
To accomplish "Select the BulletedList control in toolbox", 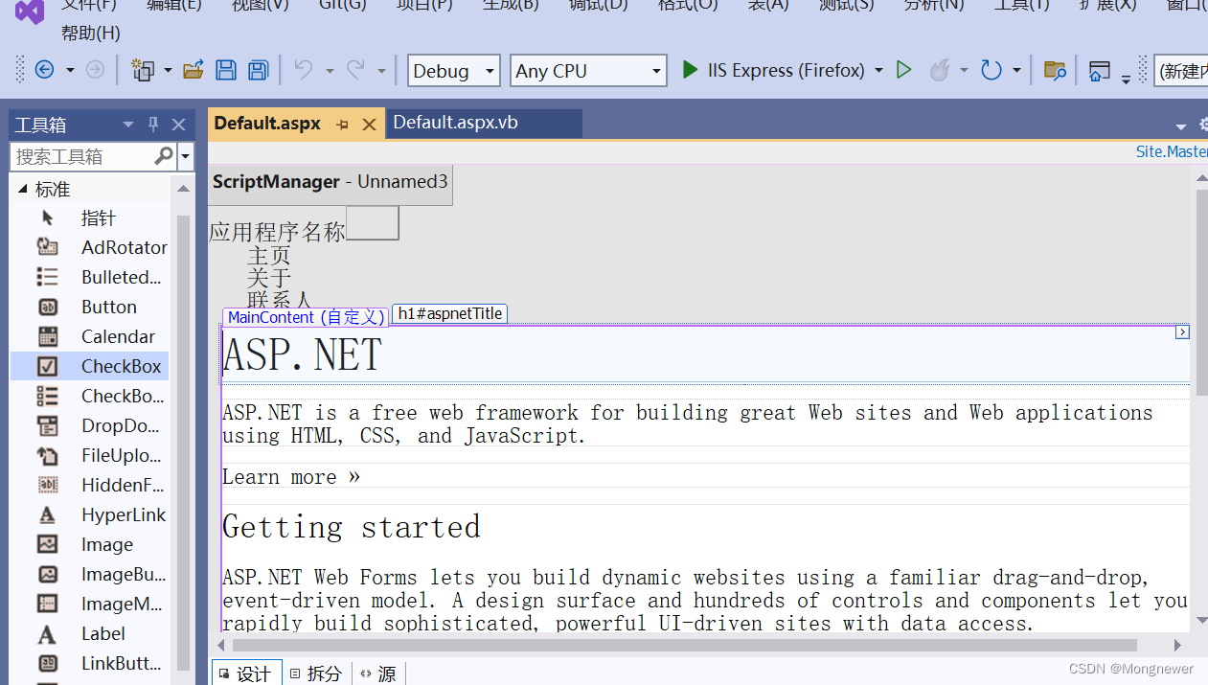I will (x=90, y=277).
